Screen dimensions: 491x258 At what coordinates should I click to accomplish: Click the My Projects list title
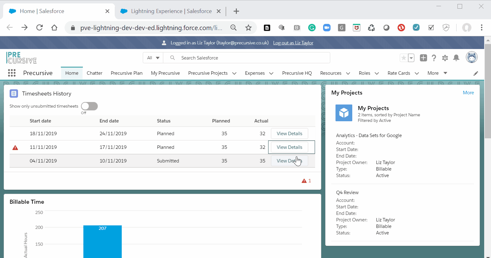(373, 108)
